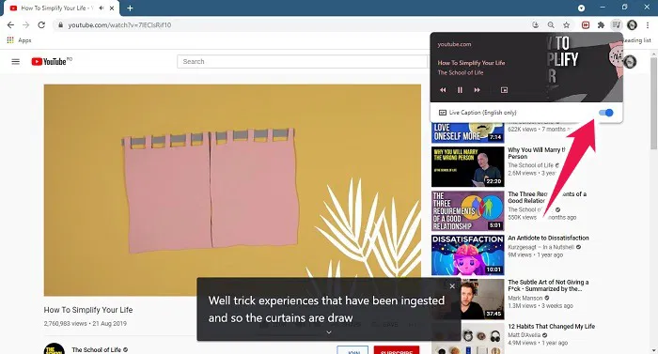Click The School of Life channel avatar

click(55, 349)
